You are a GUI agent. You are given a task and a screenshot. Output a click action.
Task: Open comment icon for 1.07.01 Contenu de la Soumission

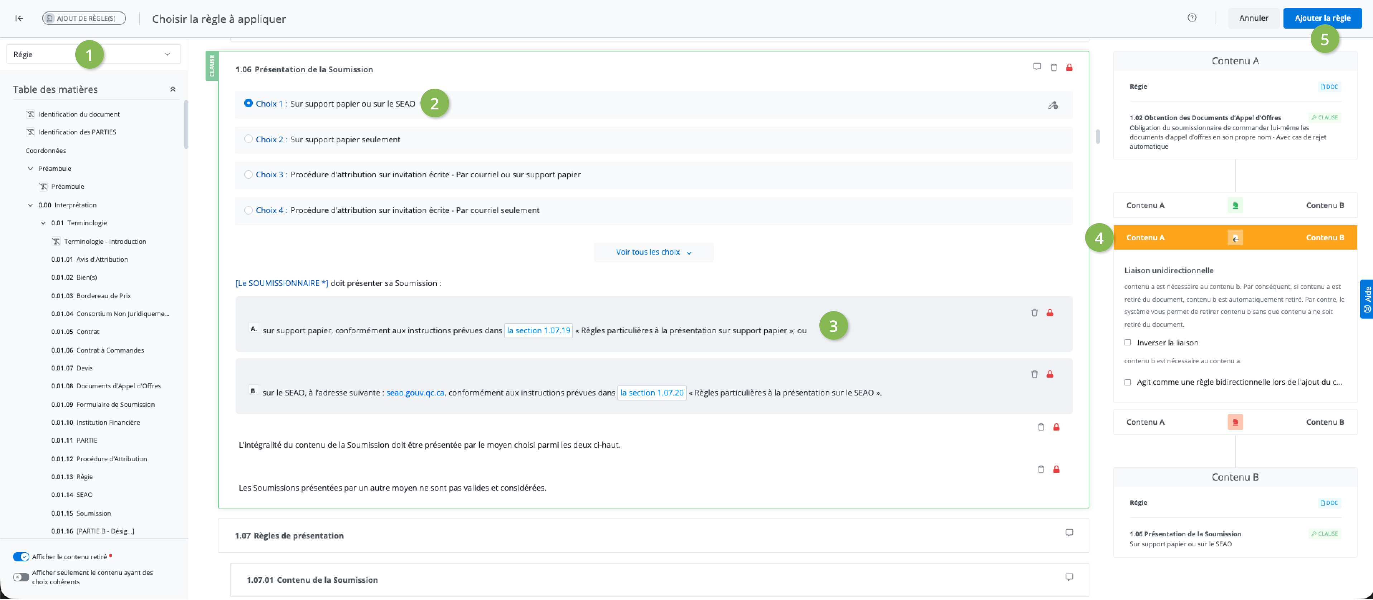1069,577
